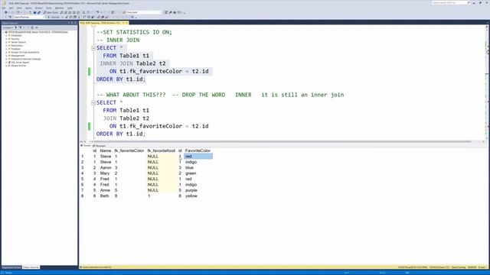
Task: Select the highlighted 'red' cell in row 1
Action: click(x=198, y=156)
